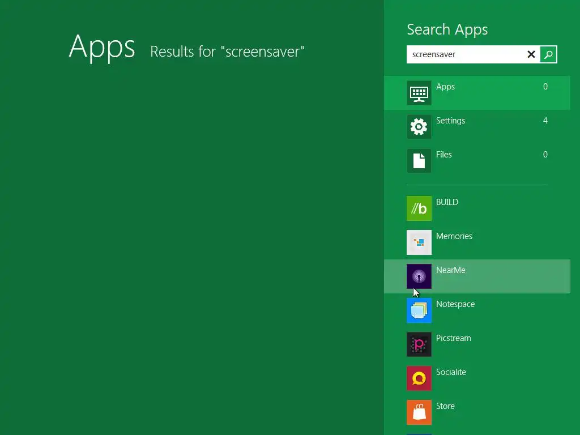The image size is (580, 435).
Task: Search within the Socialite app label
Action: pos(451,372)
